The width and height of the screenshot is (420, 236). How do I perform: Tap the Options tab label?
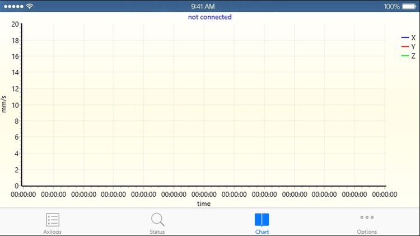coord(367,232)
